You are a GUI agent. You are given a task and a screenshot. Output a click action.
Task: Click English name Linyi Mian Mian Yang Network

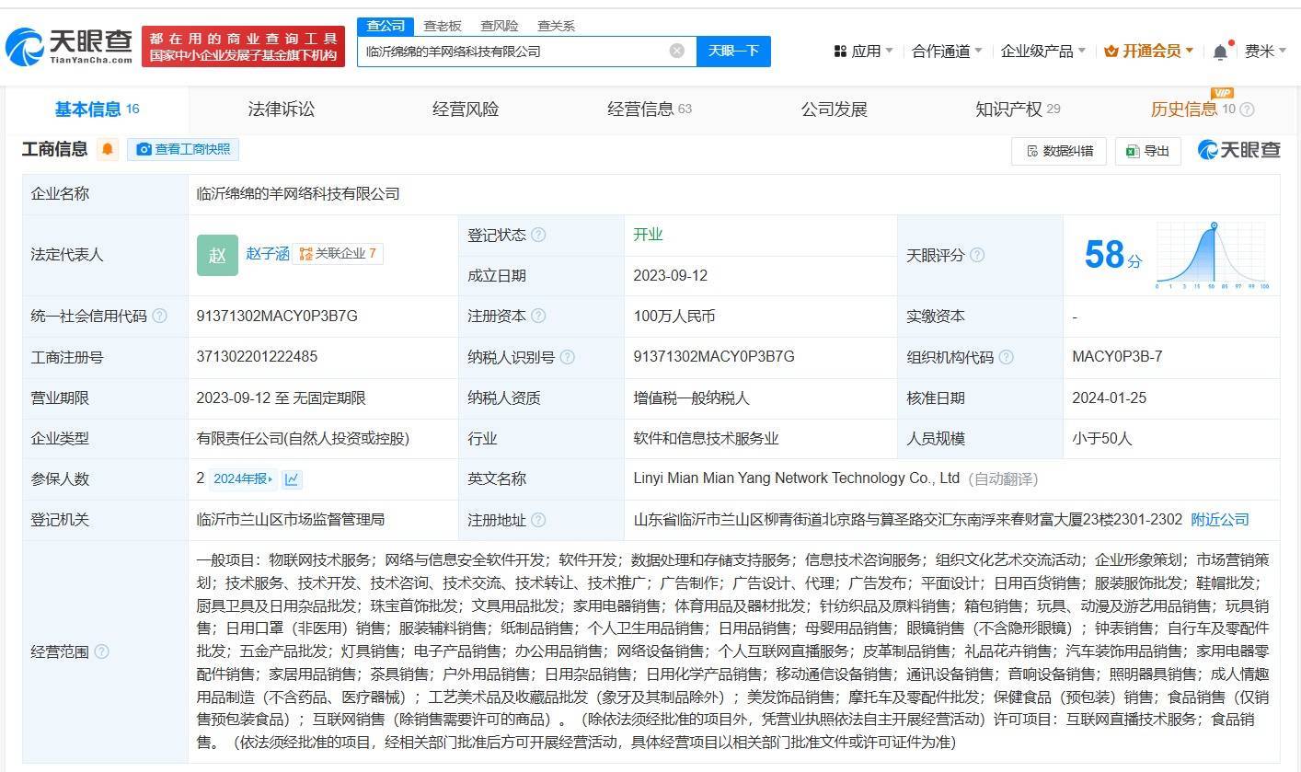(x=797, y=478)
